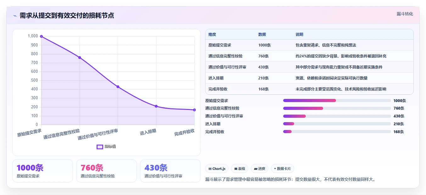Toggle the 指标值 legend swatch
This screenshot has height=195, width=426.
pos(100,147)
